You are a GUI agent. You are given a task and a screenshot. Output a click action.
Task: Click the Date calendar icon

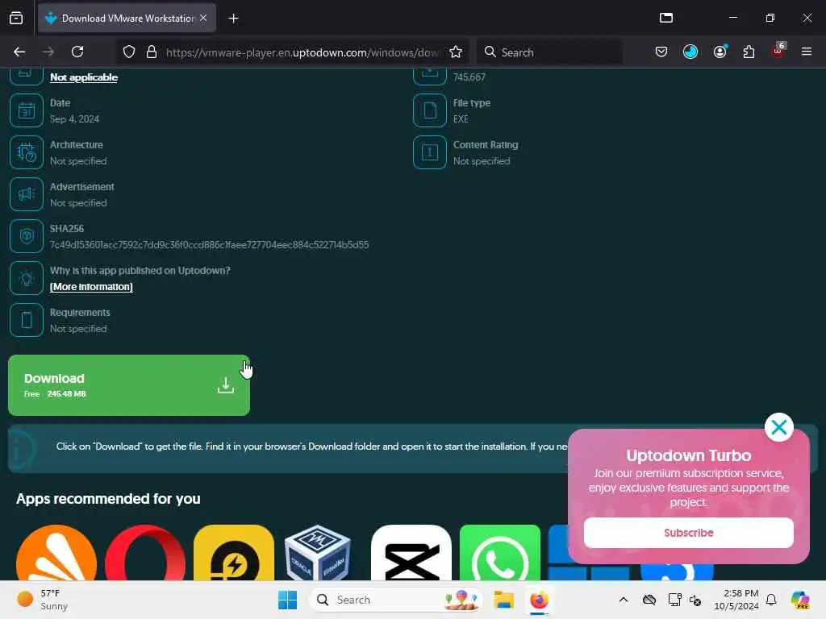27,110
